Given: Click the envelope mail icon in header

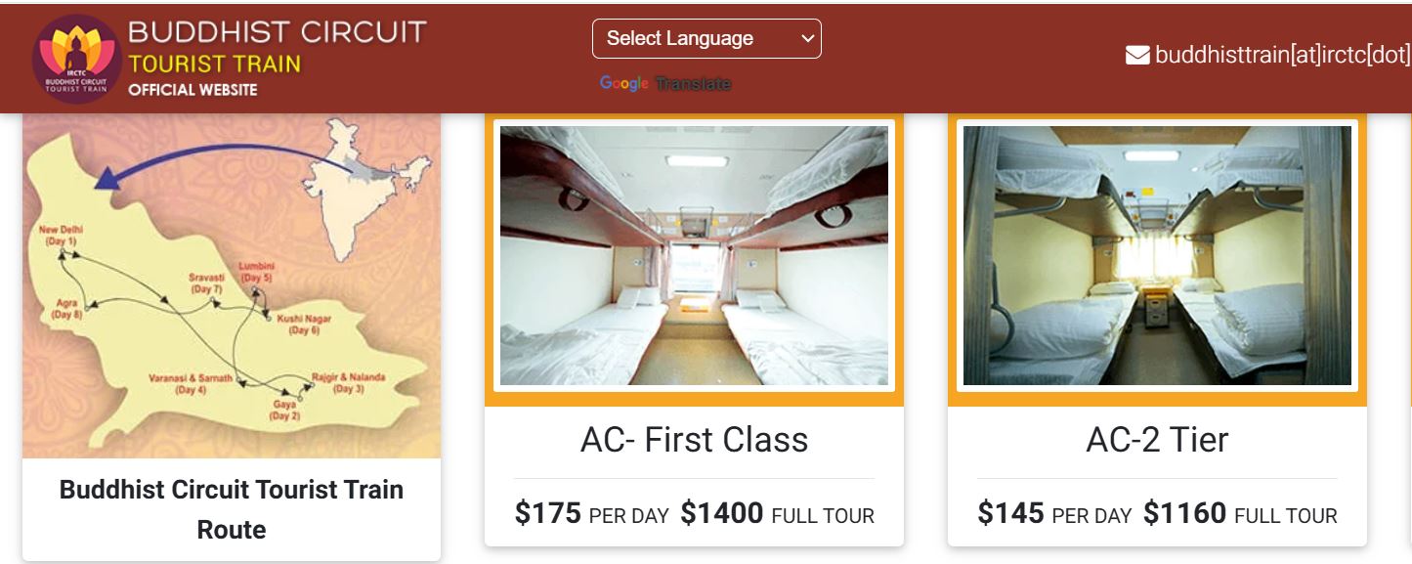Looking at the screenshot, I should coord(1136,56).
